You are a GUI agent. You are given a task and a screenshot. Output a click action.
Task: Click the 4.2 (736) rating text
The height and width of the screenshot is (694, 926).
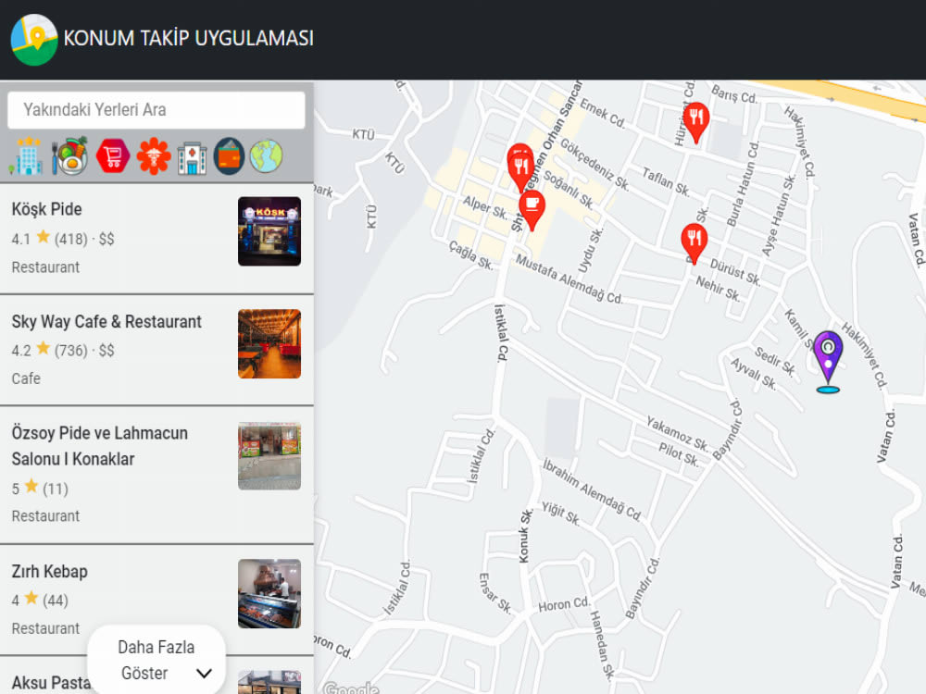coord(63,350)
